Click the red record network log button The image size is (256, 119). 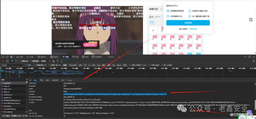tap(3, 61)
